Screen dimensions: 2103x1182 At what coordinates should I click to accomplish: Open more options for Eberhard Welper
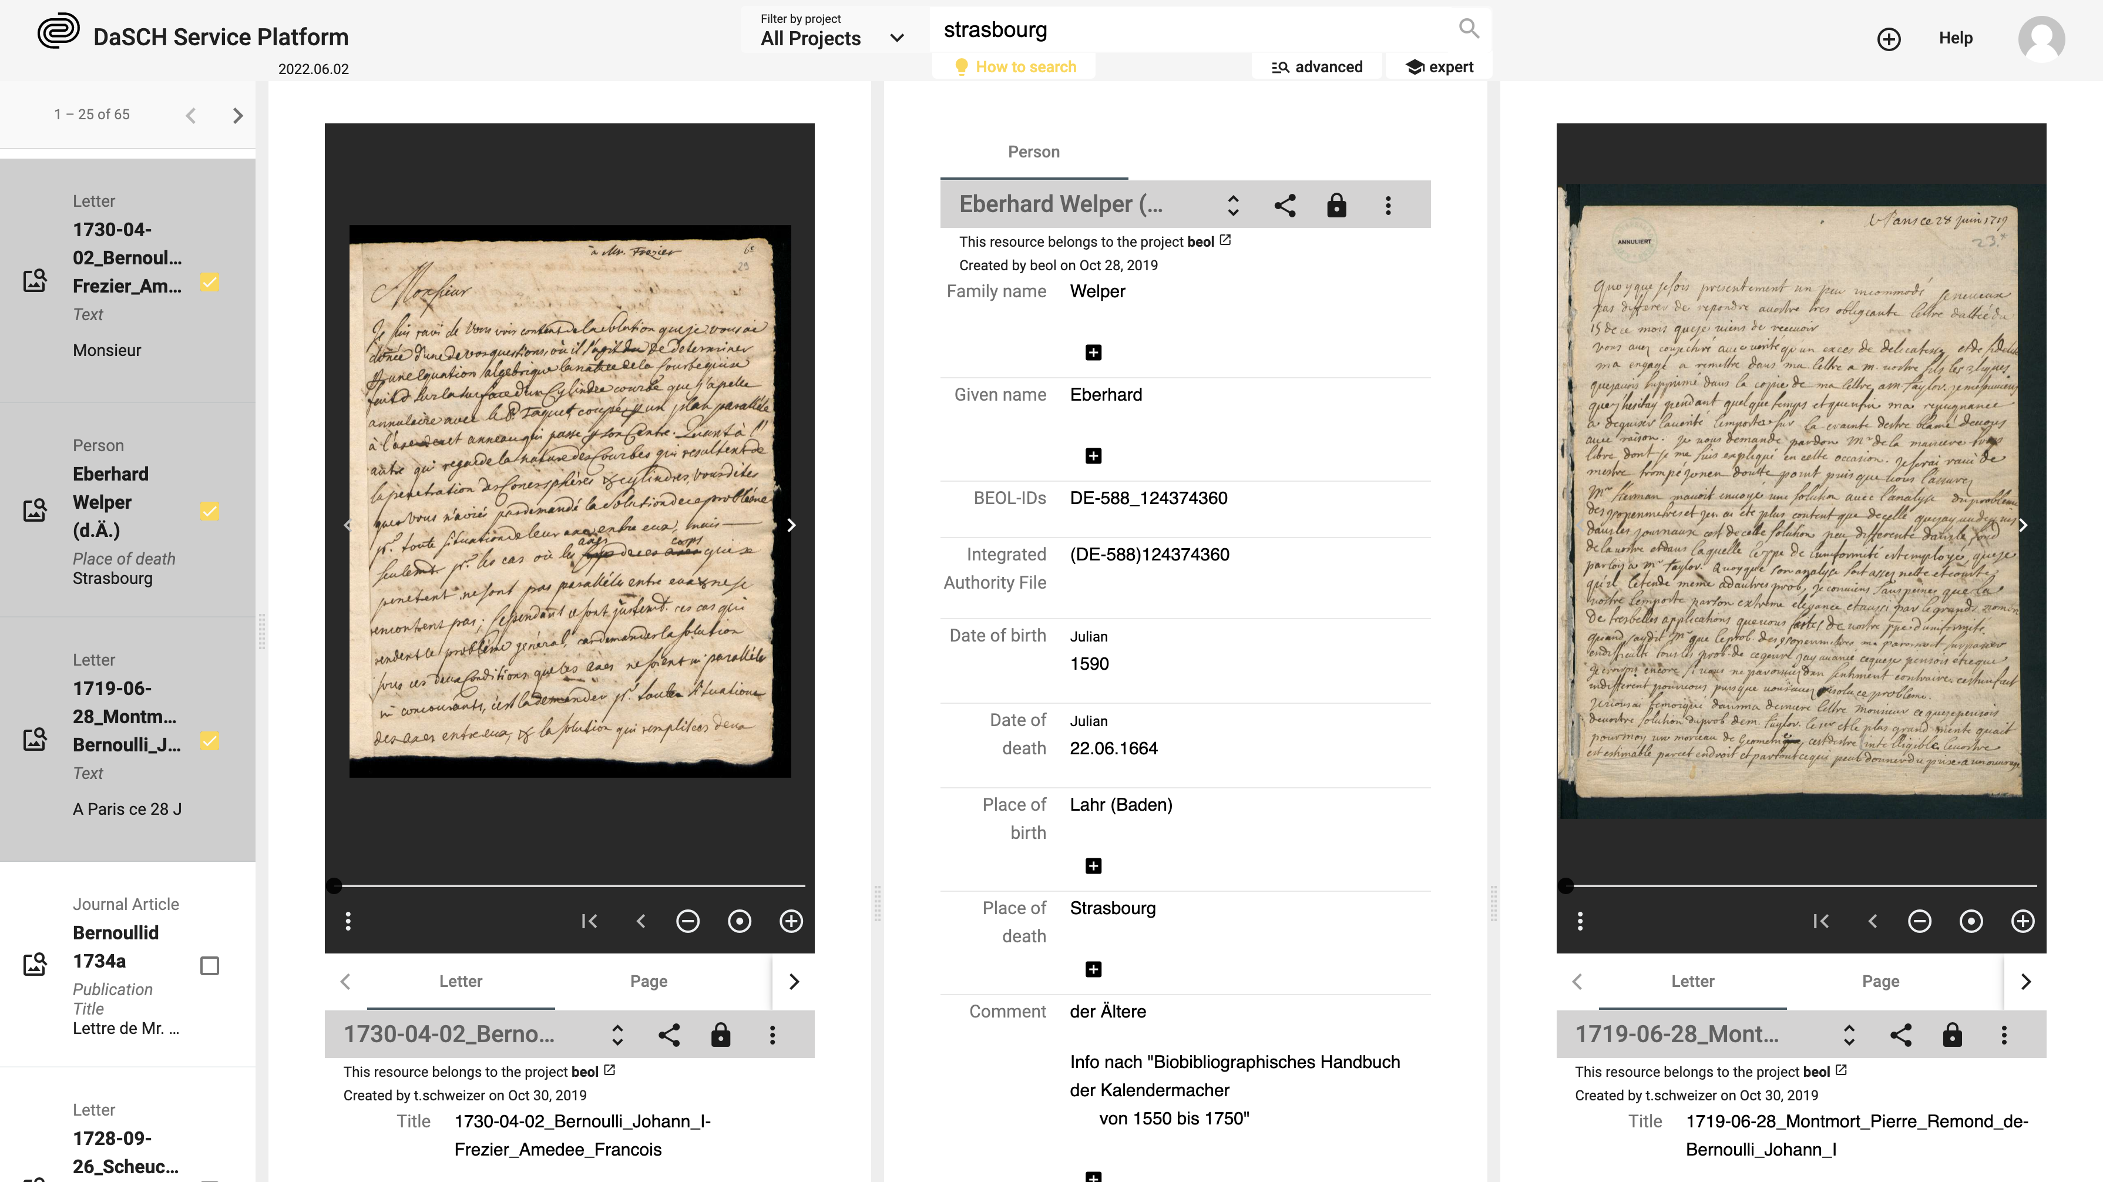tap(1388, 205)
